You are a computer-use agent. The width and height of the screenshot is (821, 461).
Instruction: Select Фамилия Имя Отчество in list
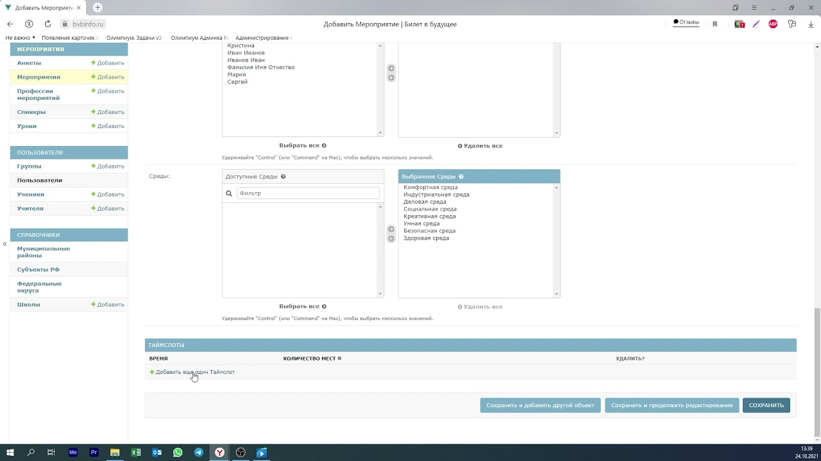pyautogui.click(x=261, y=67)
